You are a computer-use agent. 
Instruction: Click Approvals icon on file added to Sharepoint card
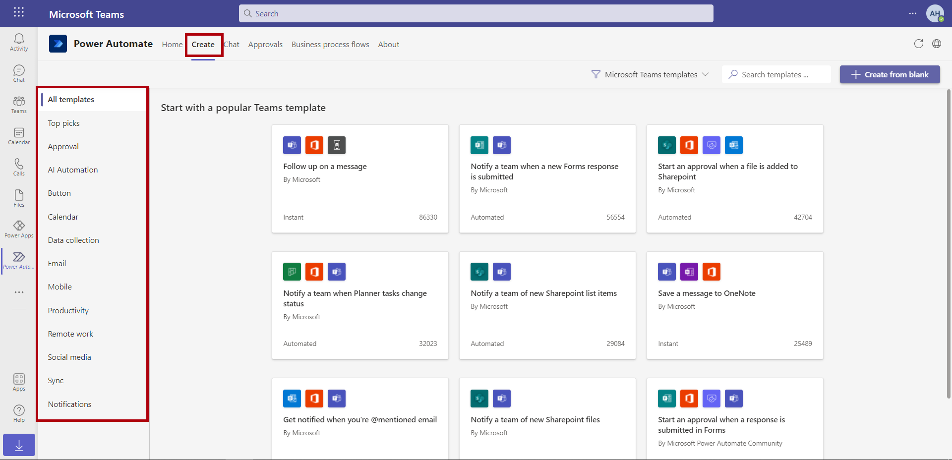pos(712,145)
